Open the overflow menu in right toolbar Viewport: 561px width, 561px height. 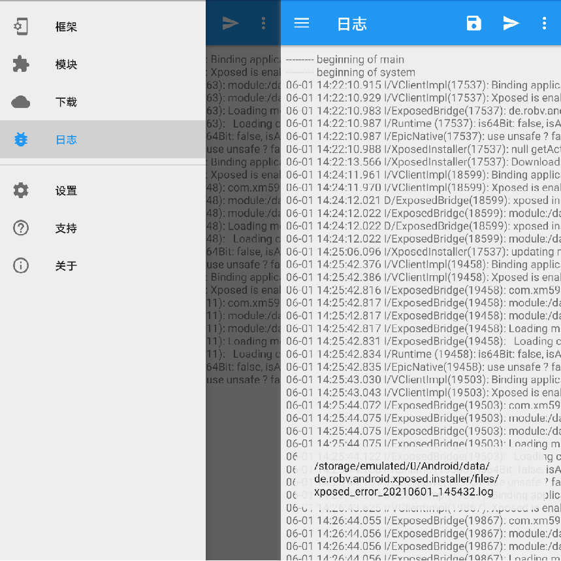(x=544, y=24)
